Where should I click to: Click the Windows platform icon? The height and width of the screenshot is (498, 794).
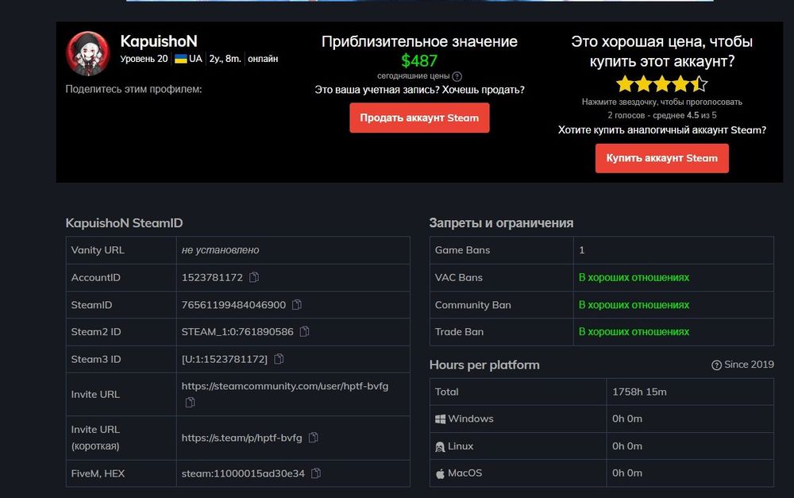pyautogui.click(x=440, y=419)
